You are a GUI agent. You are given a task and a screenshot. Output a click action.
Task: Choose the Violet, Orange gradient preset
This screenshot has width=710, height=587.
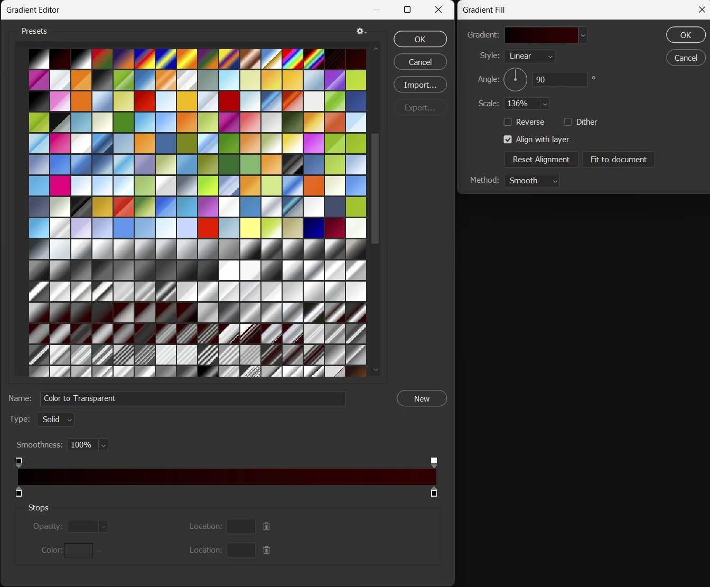(x=124, y=59)
